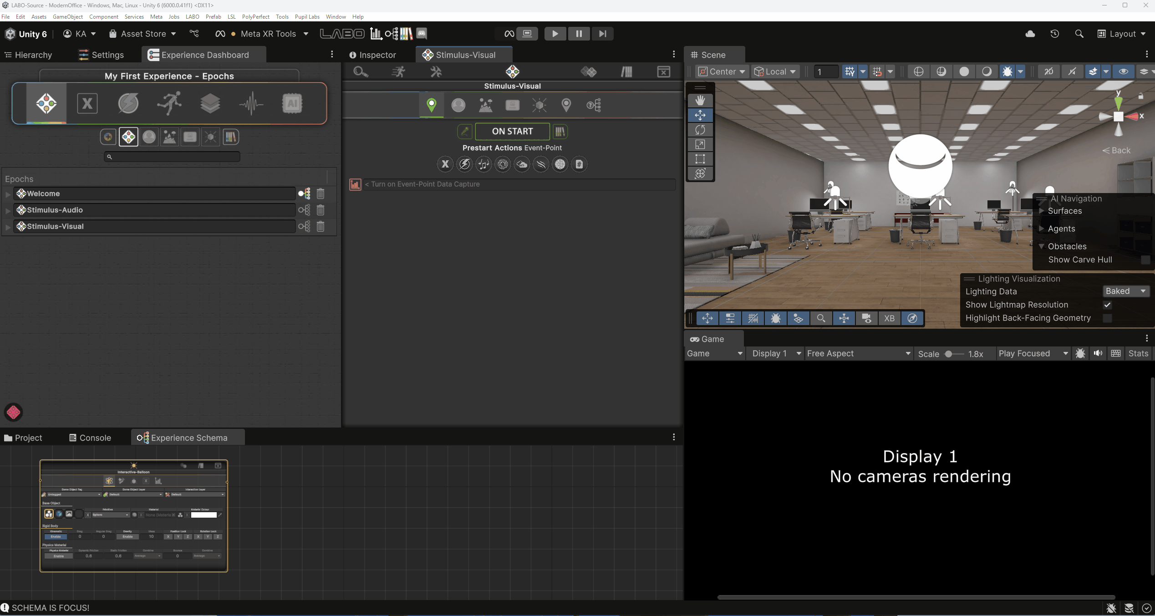Open schema for the Stimulus-Audio epoch
Screen dimensions: 1155x616
pos(304,210)
